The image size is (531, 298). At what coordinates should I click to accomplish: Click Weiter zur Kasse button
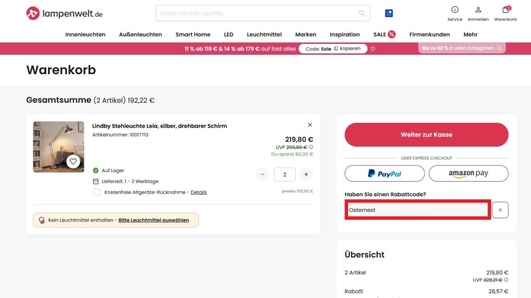tap(426, 135)
